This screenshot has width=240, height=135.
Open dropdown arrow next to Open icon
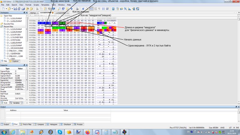[x=12, y=9]
